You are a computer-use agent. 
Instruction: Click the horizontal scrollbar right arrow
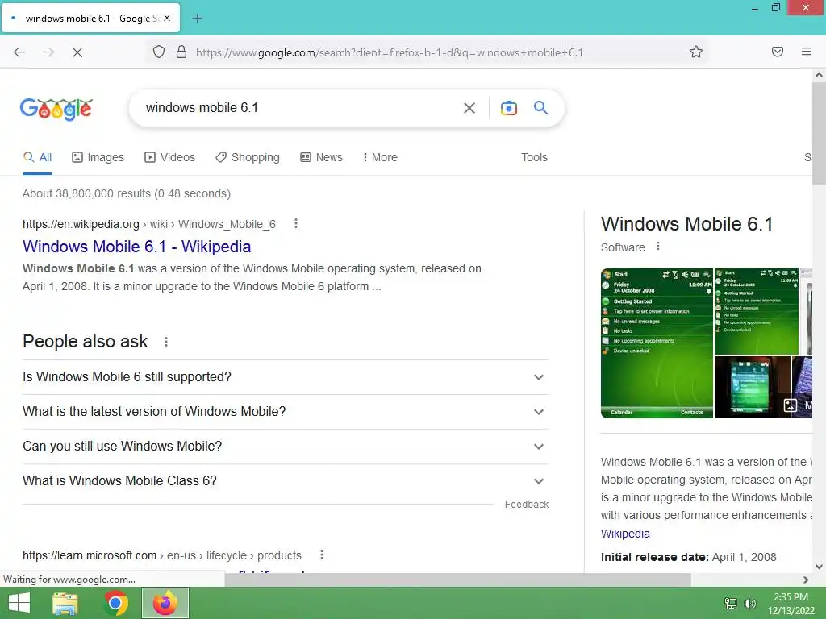point(806,580)
